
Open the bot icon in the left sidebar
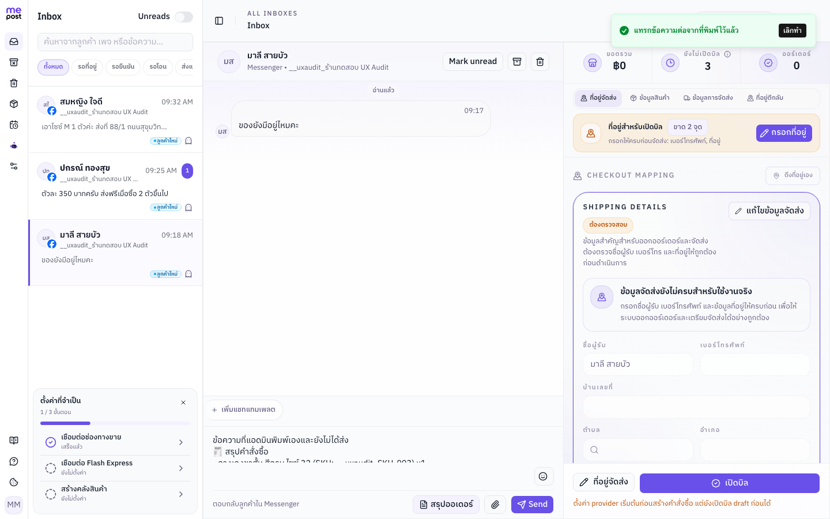[14, 145]
